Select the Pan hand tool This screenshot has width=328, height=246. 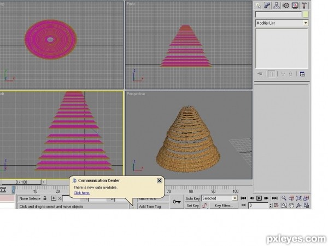(x=291, y=206)
